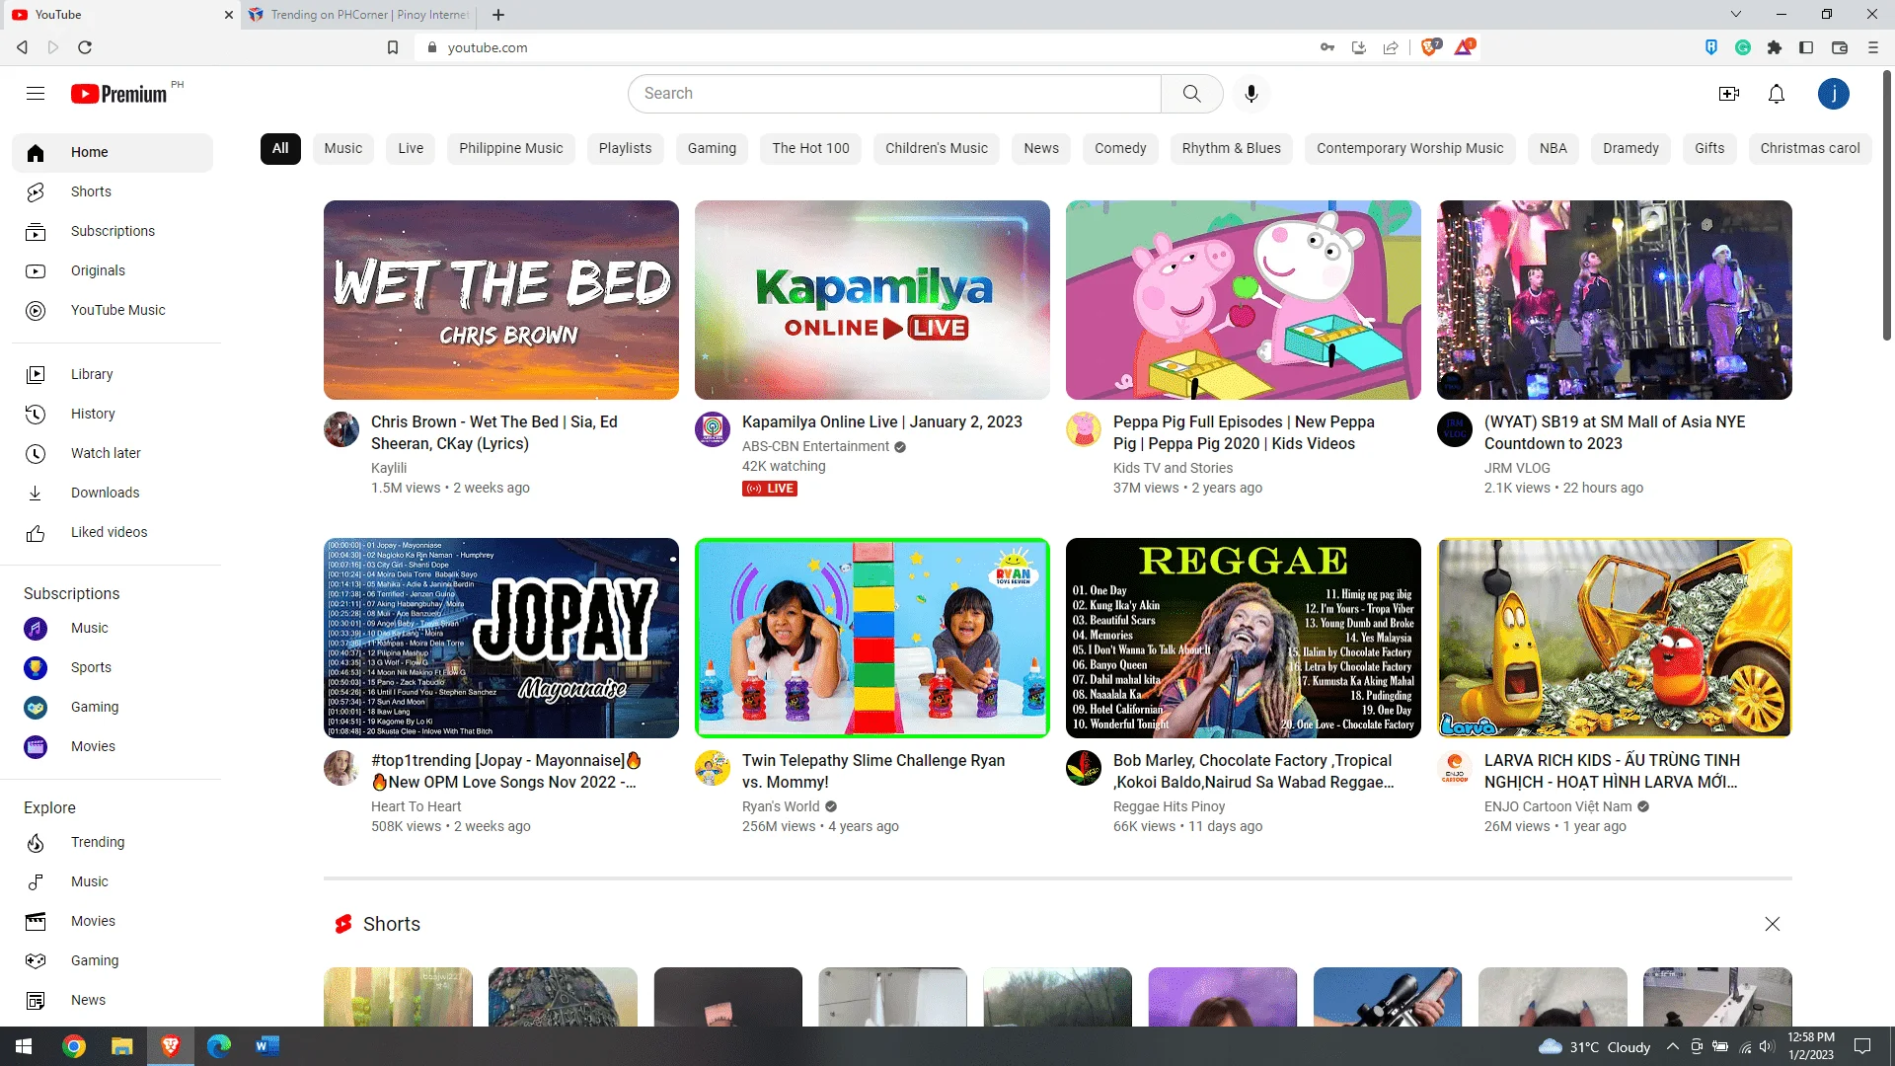Screen dimensions: 1895x1066
Task: Select The Hot 100 chip
Action: coord(810,149)
